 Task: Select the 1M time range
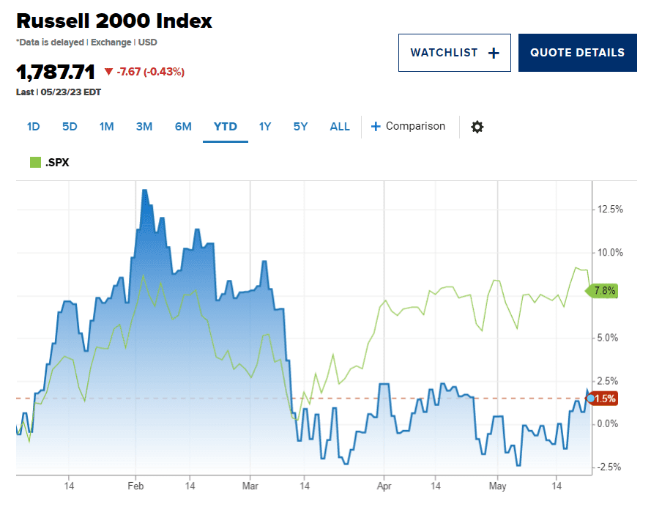(x=107, y=127)
